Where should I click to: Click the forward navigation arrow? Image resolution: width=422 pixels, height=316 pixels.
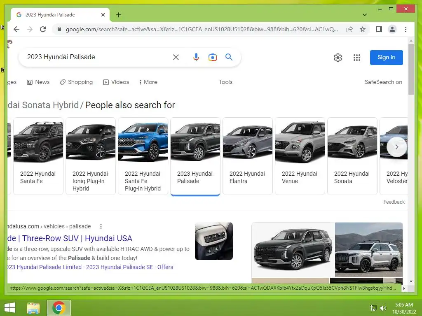pos(30,29)
